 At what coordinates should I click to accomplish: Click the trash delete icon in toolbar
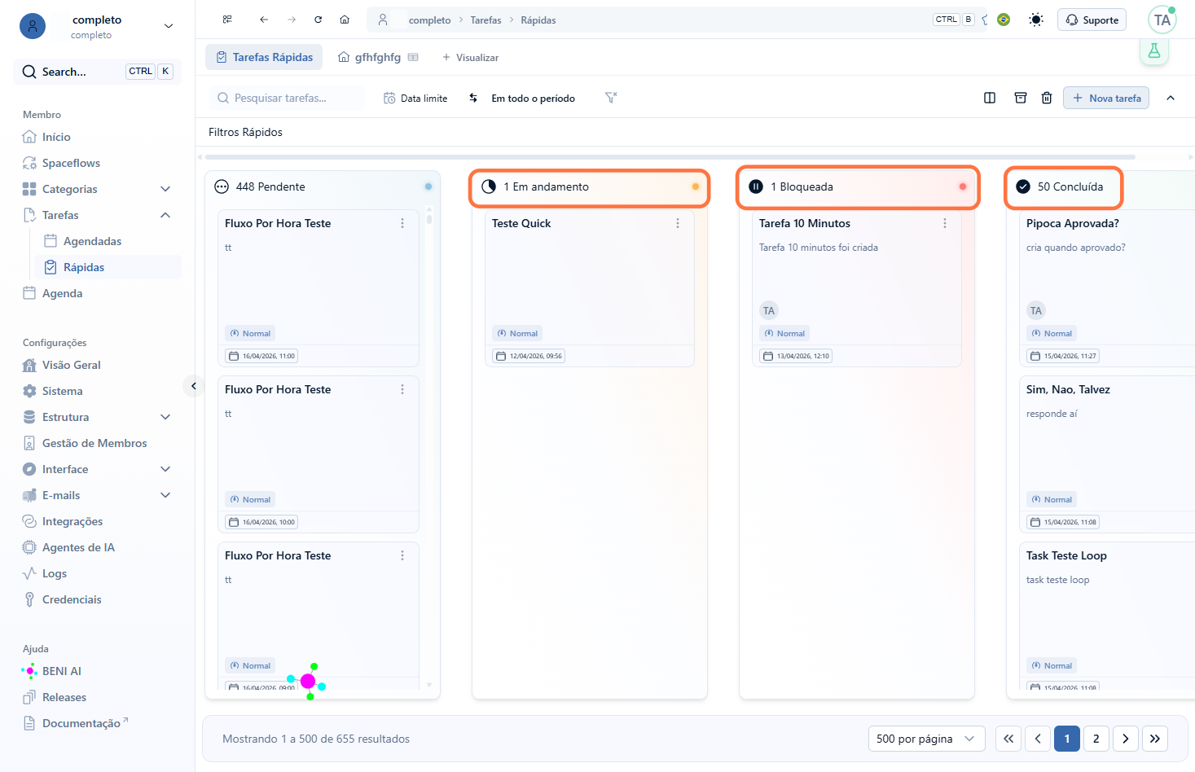click(1047, 98)
